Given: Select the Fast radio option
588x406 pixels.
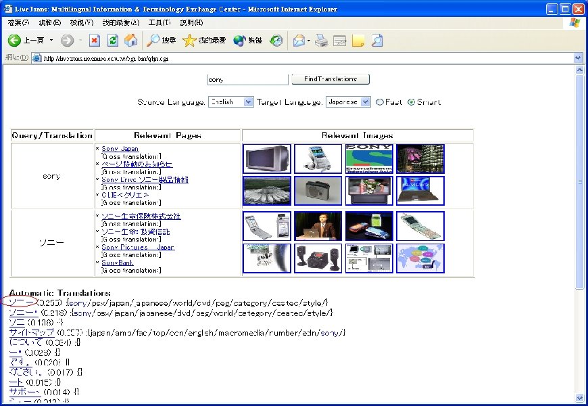Looking at the screenshot, I should [380, 101].
